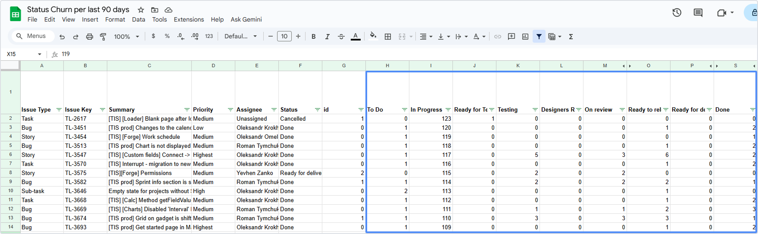Open the Help menu

(217, 19)
